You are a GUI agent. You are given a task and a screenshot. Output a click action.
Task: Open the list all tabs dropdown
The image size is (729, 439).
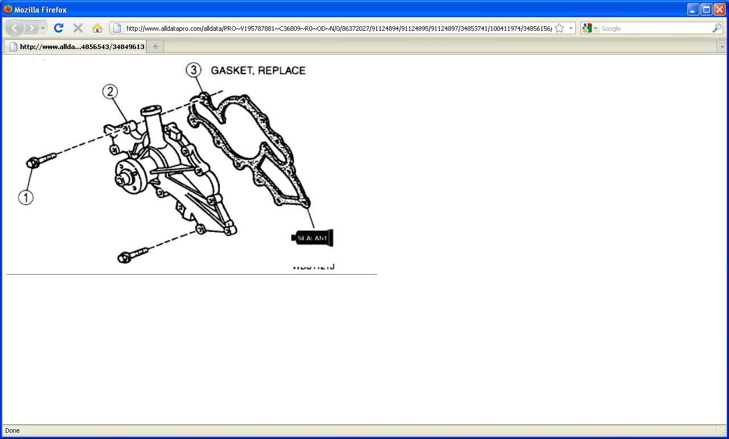(x=722, y=47)
